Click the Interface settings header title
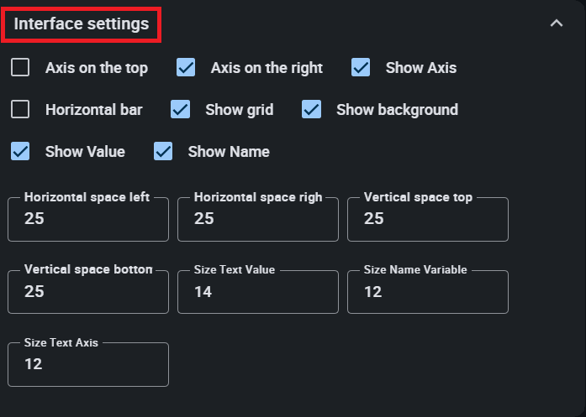This screenshot has height=417, width=586. click(82, 24)
